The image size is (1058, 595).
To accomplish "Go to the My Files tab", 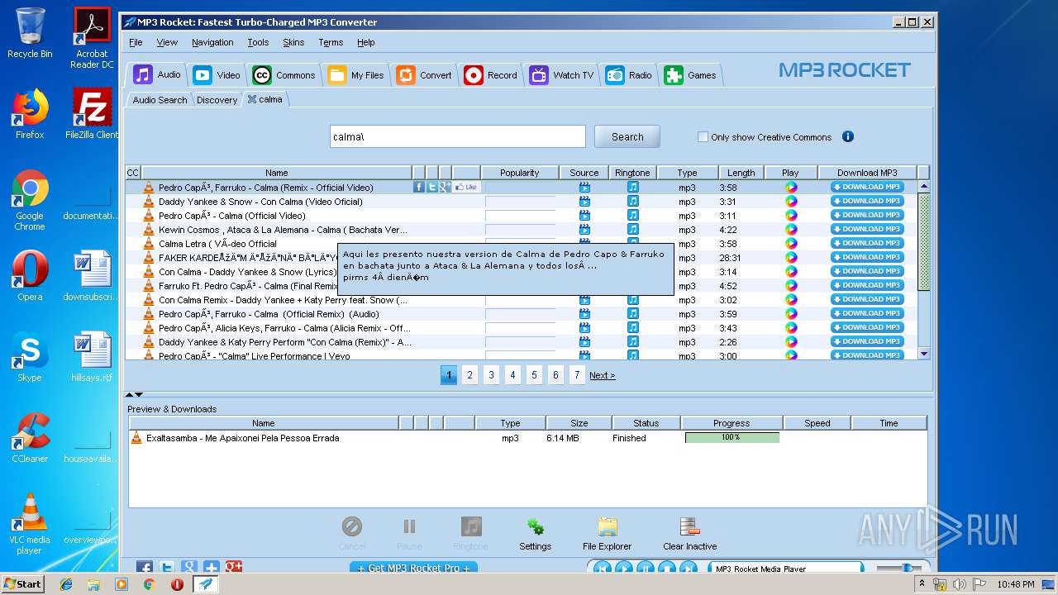I will click(x=356, y=75).
